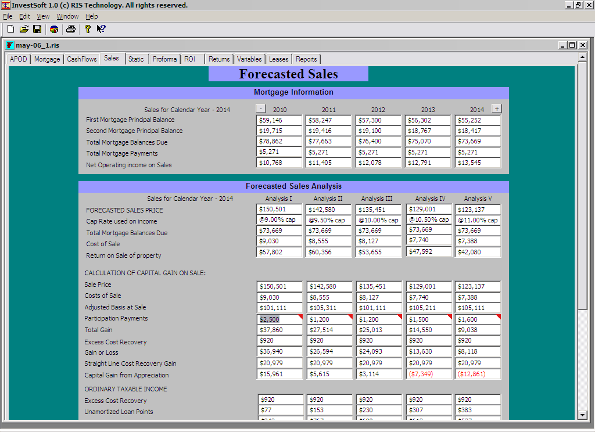
Task: Click the Save floppy disk icon
Action: pos(37,29)
